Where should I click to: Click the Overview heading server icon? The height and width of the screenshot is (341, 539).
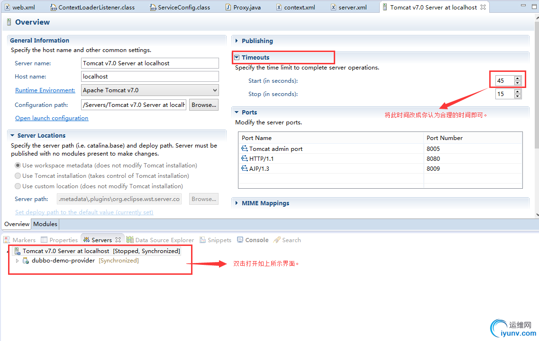tap(9, 22)
